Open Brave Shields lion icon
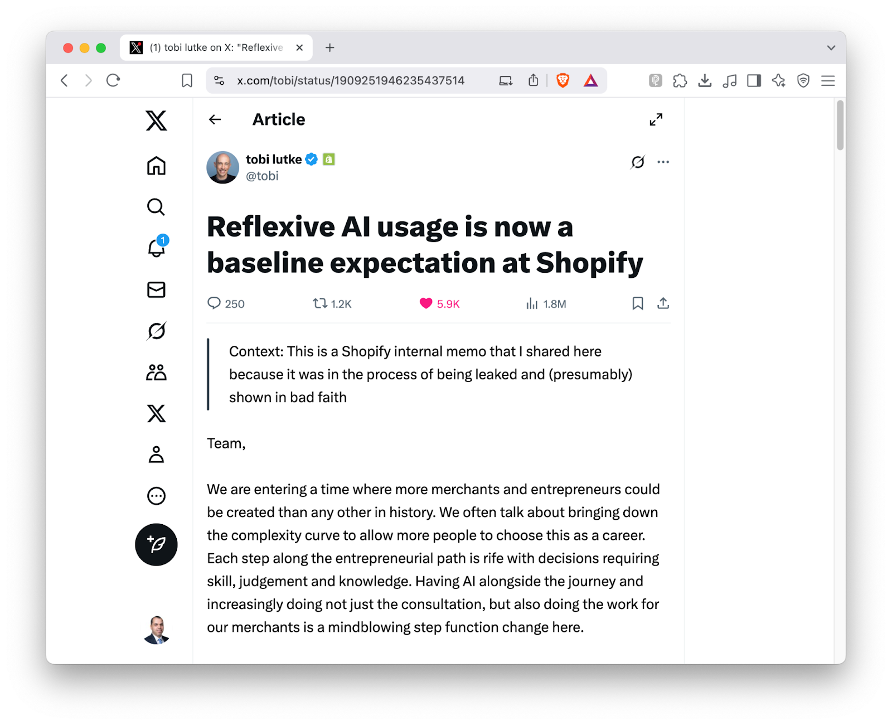892x725 pixels. tap(563, 80)
